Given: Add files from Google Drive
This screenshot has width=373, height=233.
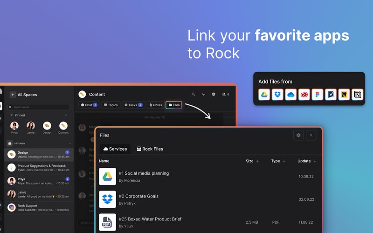Looking at the screenshot, I should coord(264,95).
